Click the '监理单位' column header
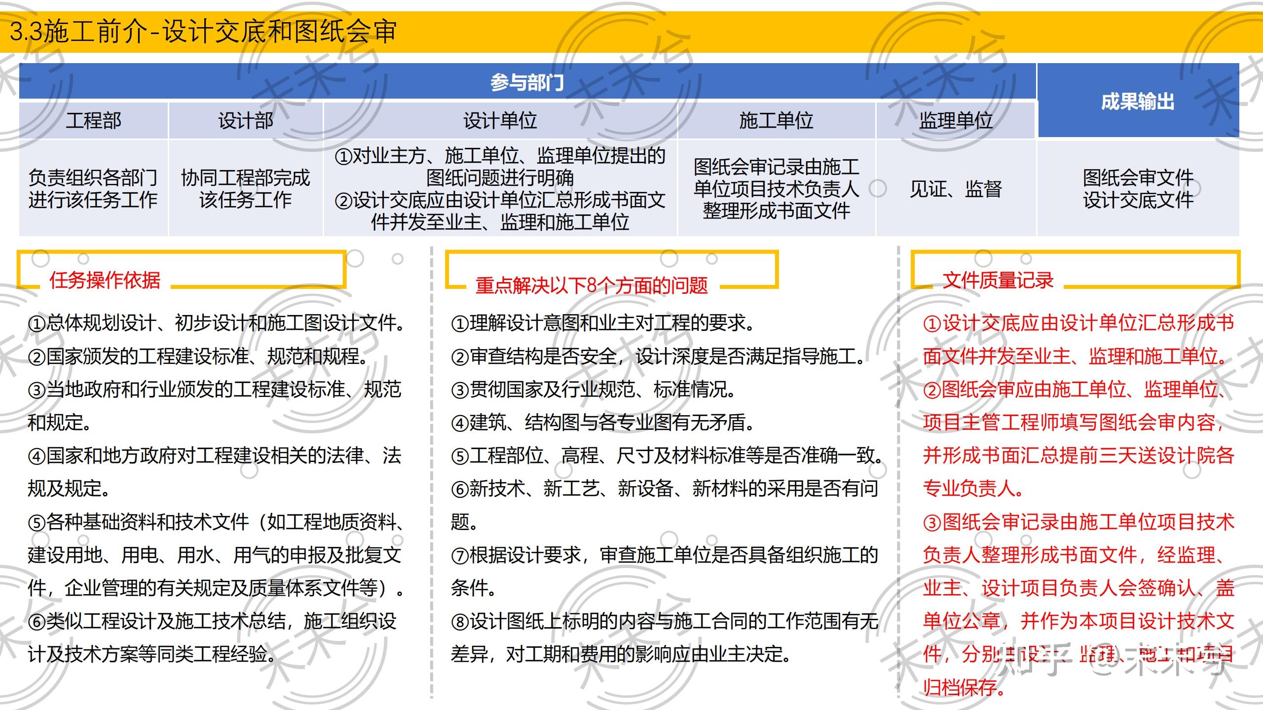 click(956, 120)
